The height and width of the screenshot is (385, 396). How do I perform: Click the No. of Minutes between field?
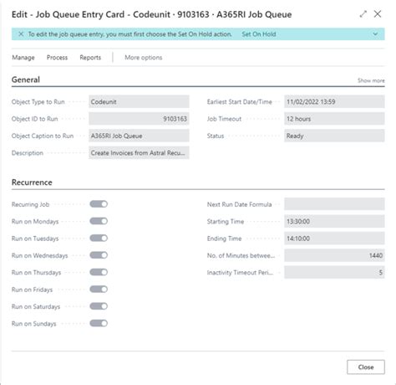pos(334,255)
